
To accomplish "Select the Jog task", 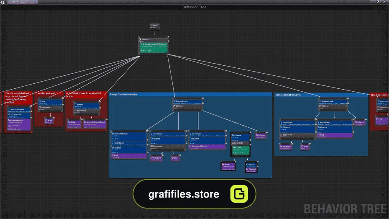I will [382, 121].
